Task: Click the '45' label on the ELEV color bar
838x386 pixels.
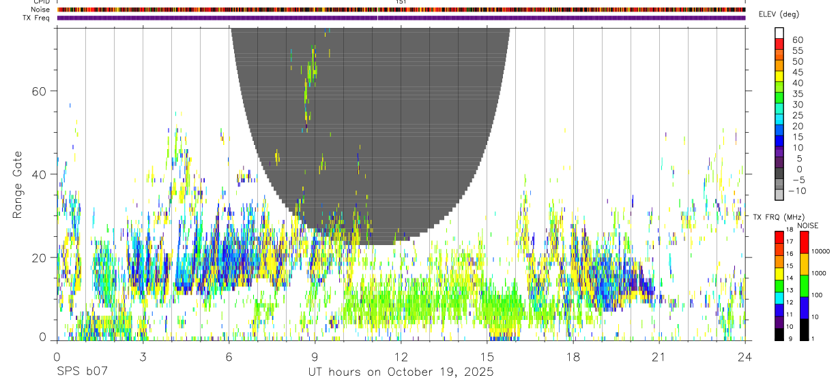Action: (x=797, y=73)
